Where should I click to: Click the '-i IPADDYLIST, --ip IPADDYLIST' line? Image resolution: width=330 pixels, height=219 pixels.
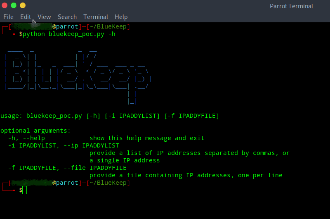coord(64,145)
